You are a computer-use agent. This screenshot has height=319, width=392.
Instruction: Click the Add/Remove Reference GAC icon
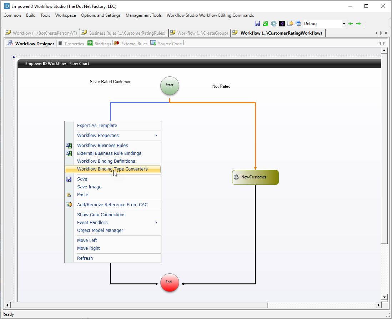pyautogui.click(x=69, y=205)
